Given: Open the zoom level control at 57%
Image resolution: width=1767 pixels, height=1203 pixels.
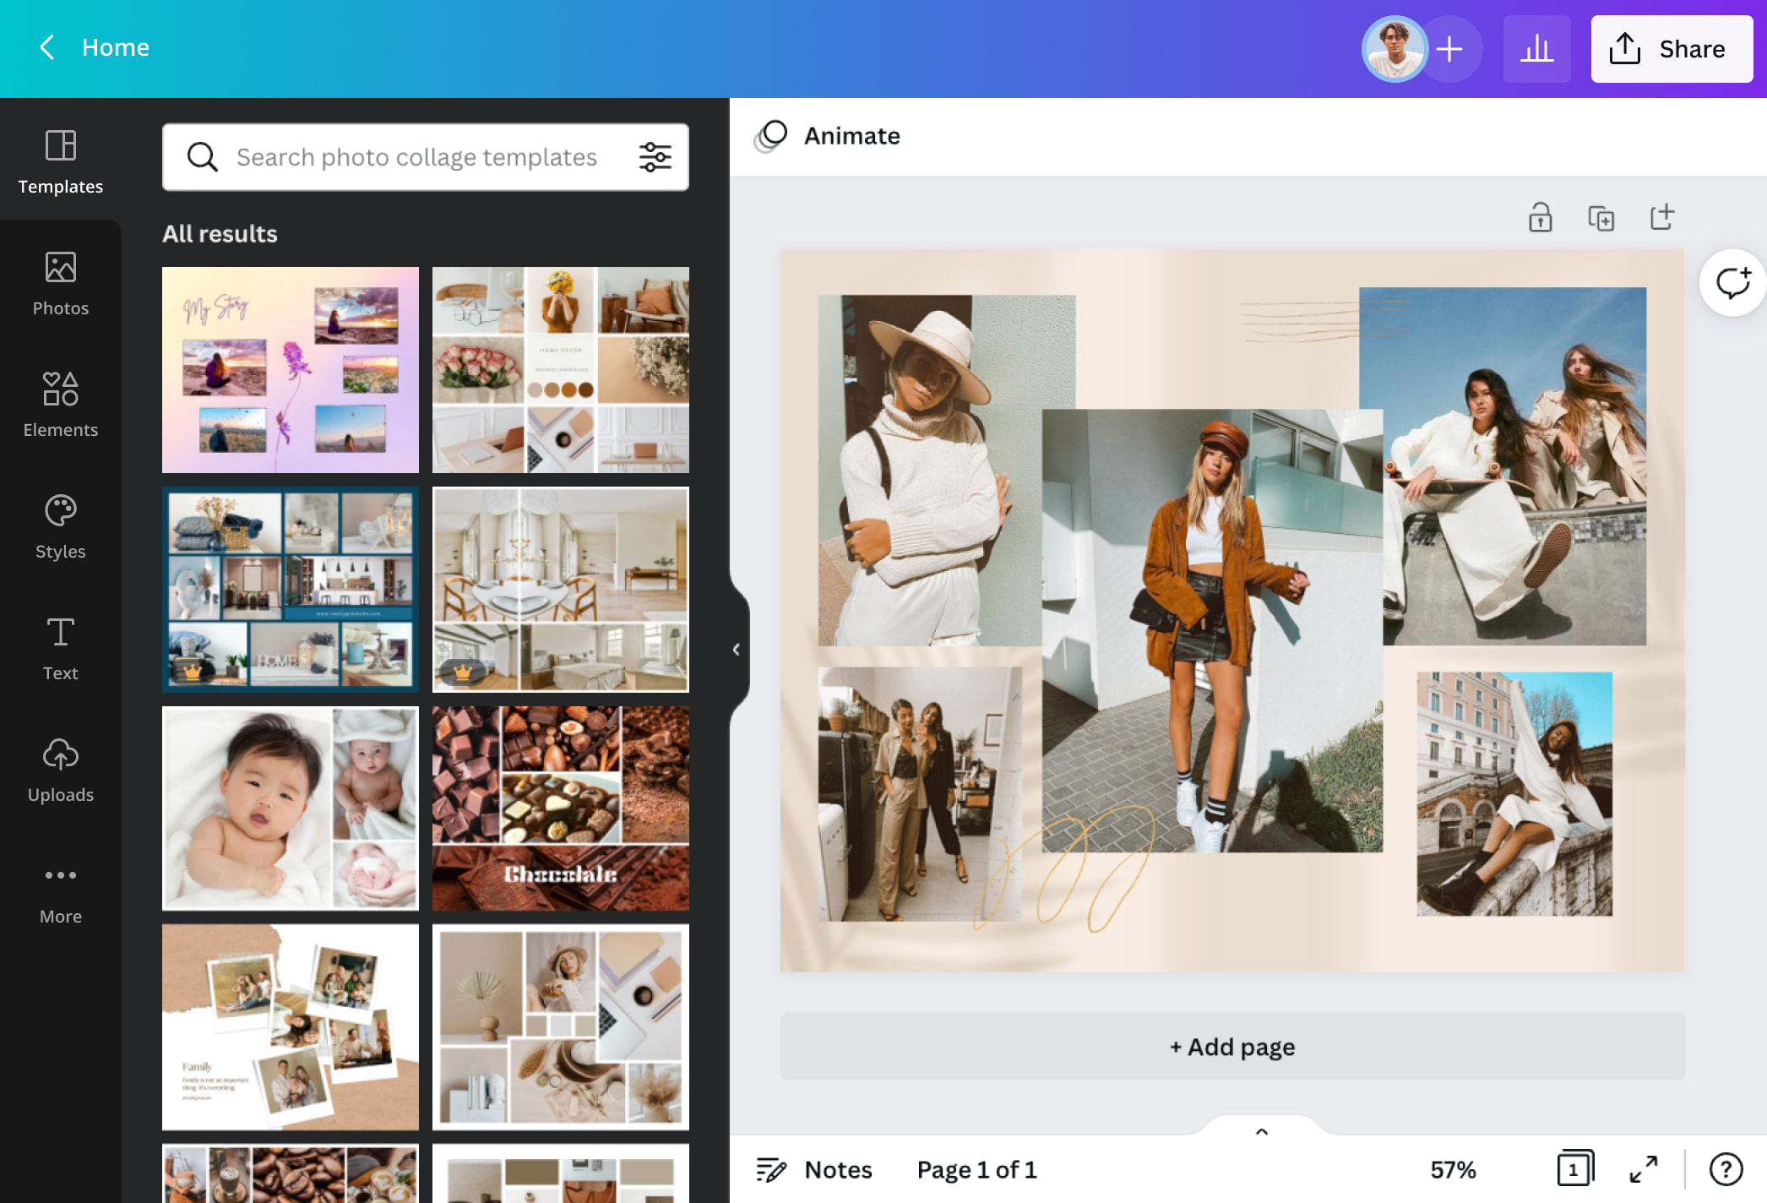Looking at the screenshot, I should 1452,1170.
